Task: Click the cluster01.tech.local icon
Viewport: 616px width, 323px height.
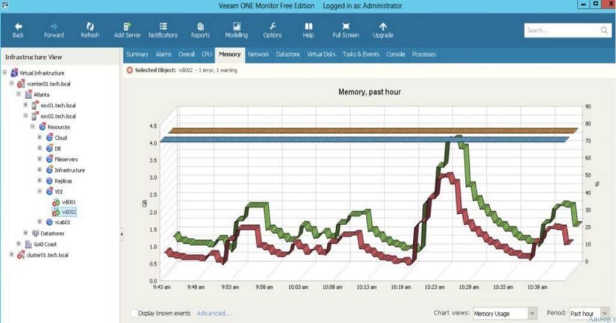Action: tap(21, 255)
